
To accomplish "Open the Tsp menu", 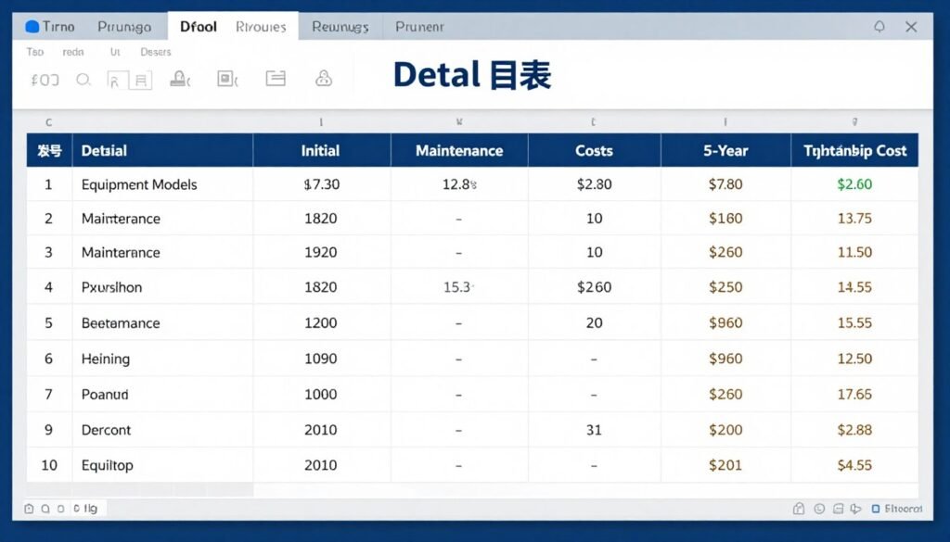I will [35, 52].
